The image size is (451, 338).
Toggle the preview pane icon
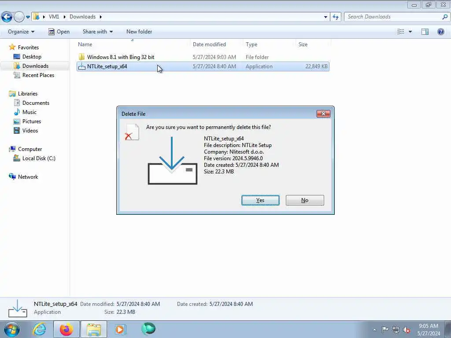tap(425, 32)
